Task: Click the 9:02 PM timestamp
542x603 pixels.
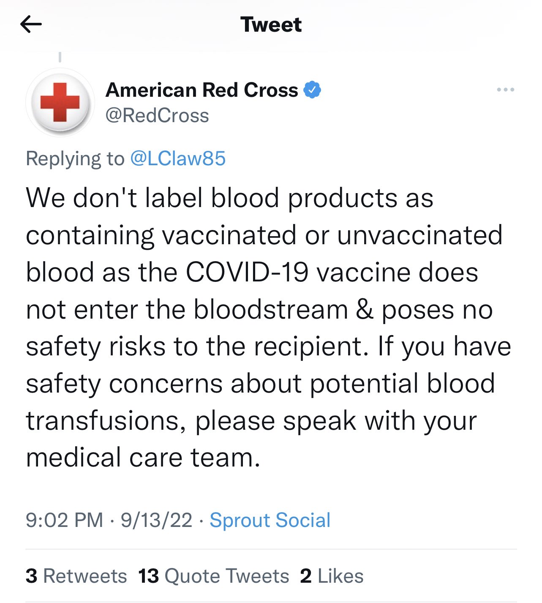Action: click(x=64, y=520)
